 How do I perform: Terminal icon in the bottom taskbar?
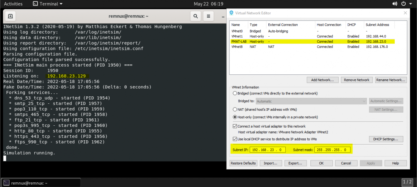tap(7, 183)
